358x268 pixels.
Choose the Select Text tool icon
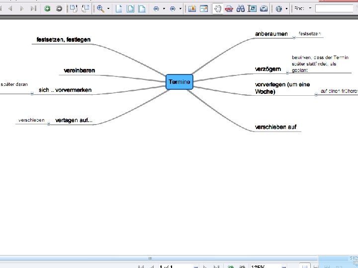coord(252,8)
